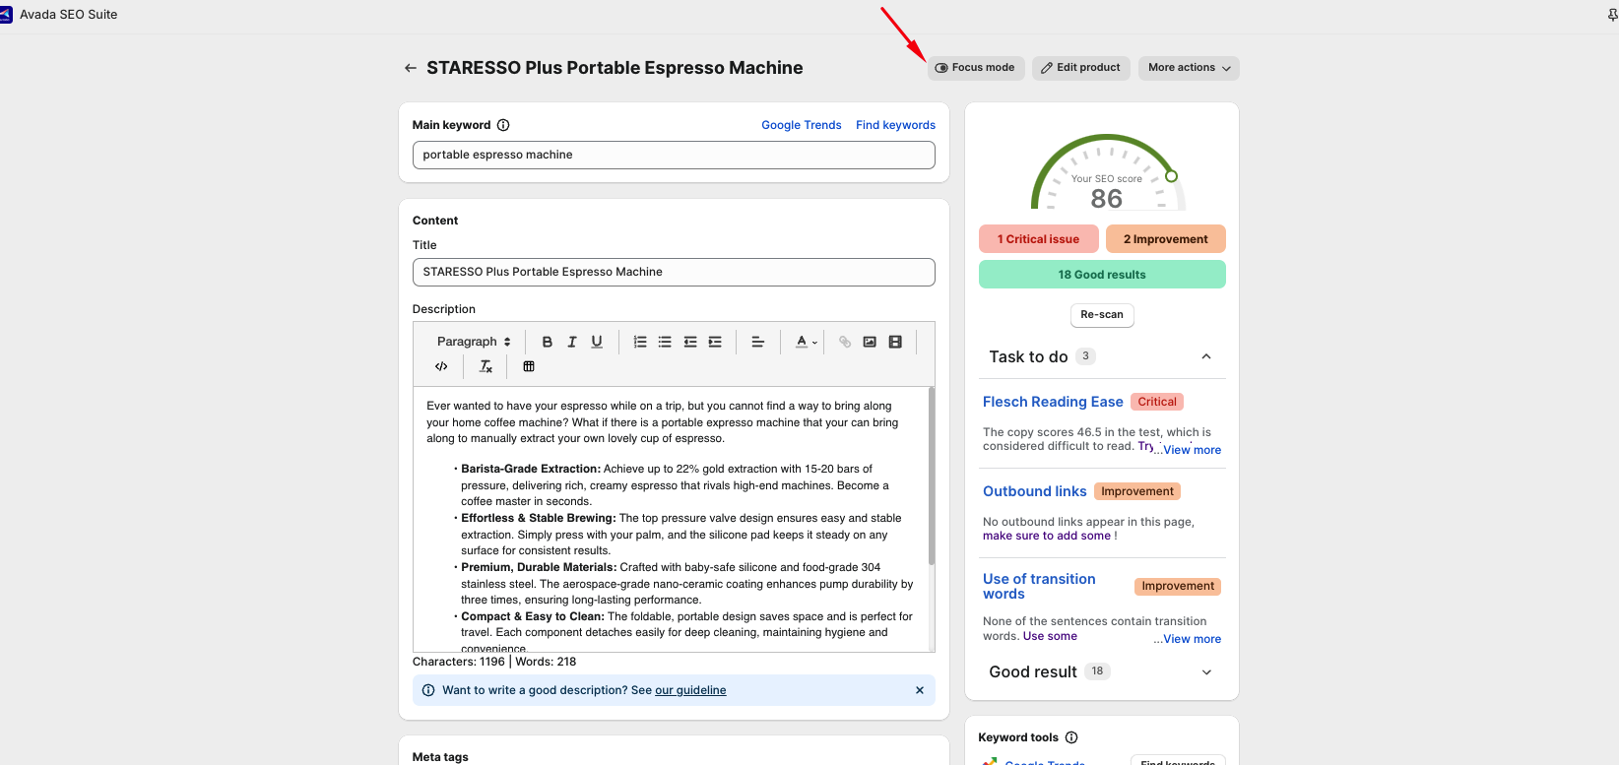1619x765 pixels.
Task: Apply italic formatting in editor toolbar
Action: pos(572,342)
